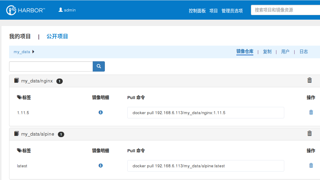The height and width of the screenshot is (180, 320).
Task: Open 管理员选项 admin options menu
Action: pyautogui.click(x=232, y=11)
